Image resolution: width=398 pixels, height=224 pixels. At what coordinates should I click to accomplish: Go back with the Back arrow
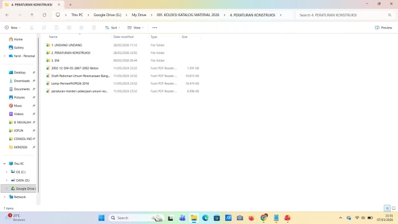7,15
